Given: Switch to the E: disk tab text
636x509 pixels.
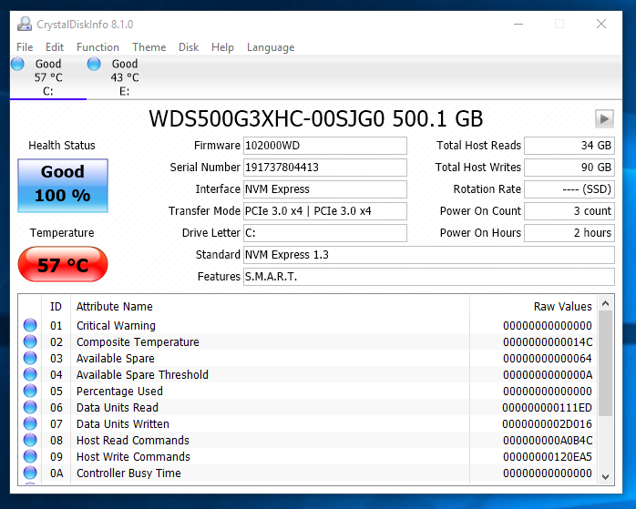Looking at the screenshot, I should [x=125, y=91].
